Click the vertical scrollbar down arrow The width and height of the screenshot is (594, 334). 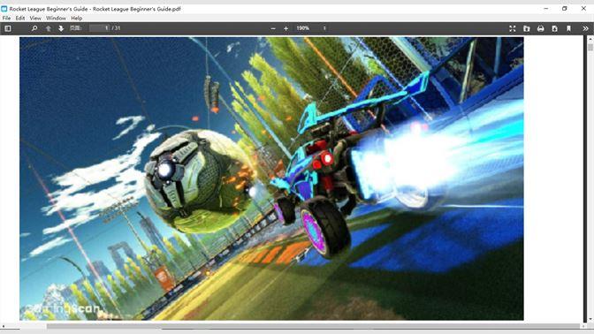click(590, 319)
